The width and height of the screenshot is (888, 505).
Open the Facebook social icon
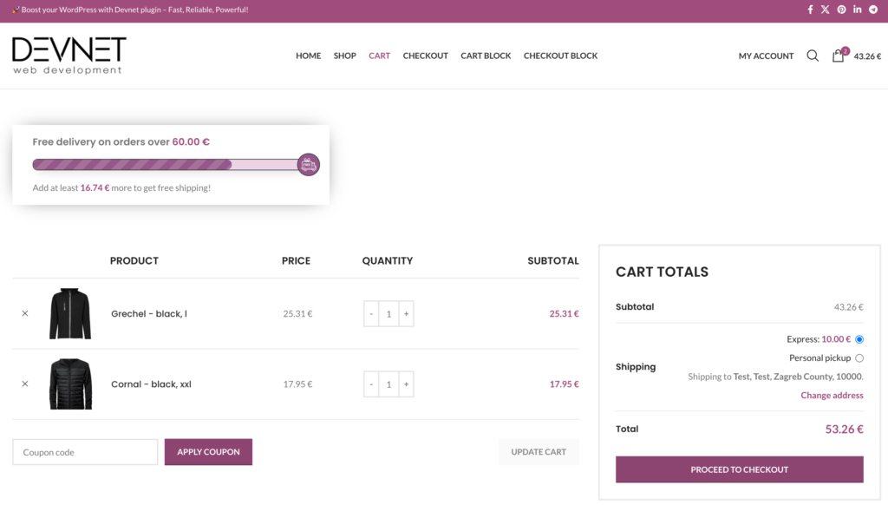(x=810, y=10)
